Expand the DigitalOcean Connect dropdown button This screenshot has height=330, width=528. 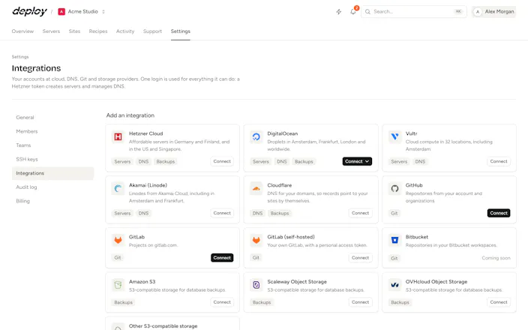[x=357, y=161]
